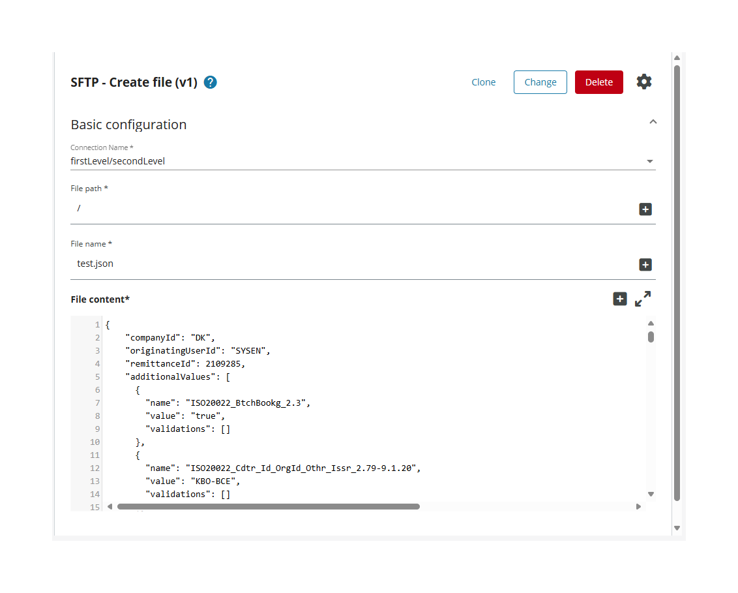
Task: Click the firstLevel/secondLevel connection value
Action: 117,161
